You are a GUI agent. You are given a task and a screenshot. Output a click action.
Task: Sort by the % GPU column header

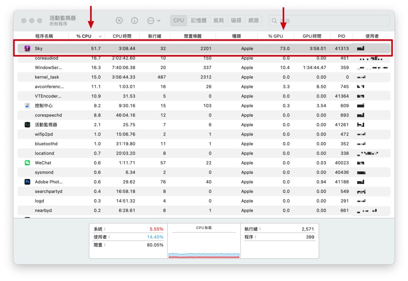(x=275, y=36)
